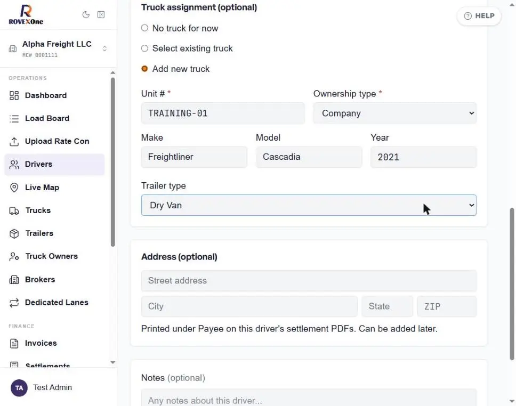
Task: Click the RoveXOne logo
Action: coord(26,15)
